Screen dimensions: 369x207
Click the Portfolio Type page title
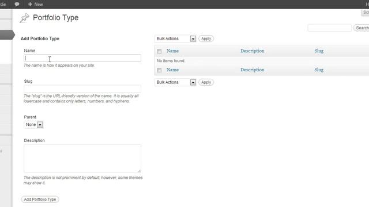[x=56, y=18]
